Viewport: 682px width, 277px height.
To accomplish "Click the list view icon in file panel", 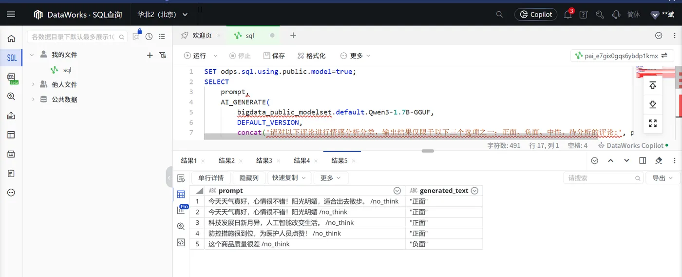I will point(162,37).
